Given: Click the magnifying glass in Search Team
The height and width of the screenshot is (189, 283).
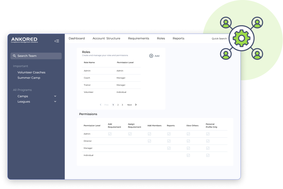Looking at the screenshot, I should click(15, 56).
